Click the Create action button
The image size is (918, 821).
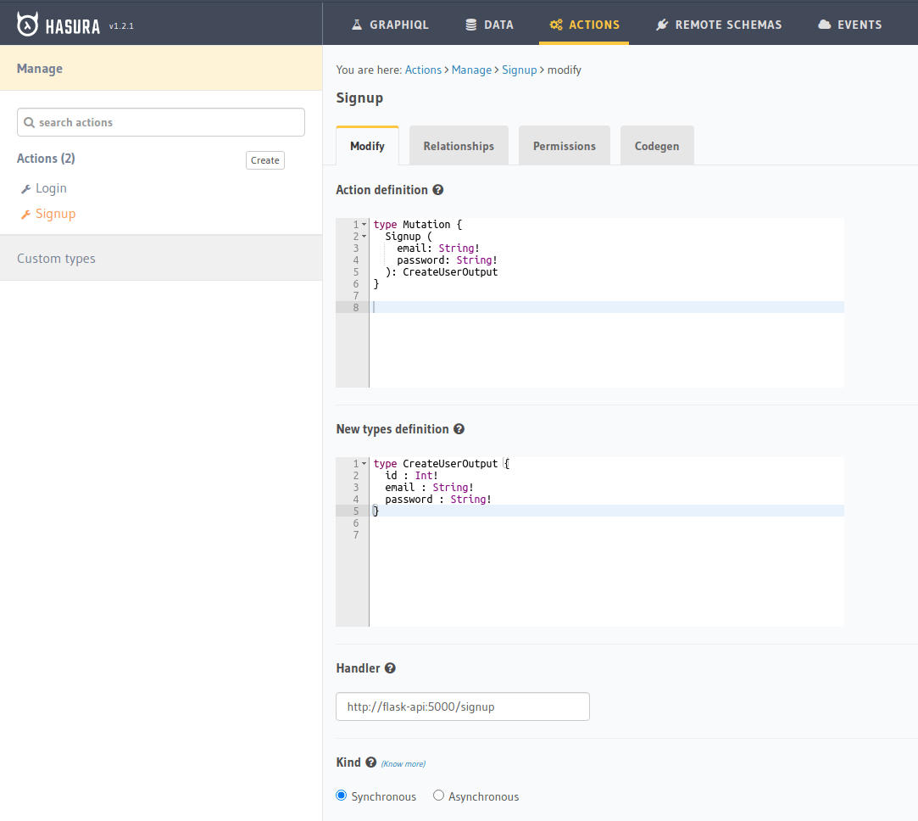point(264,159)
